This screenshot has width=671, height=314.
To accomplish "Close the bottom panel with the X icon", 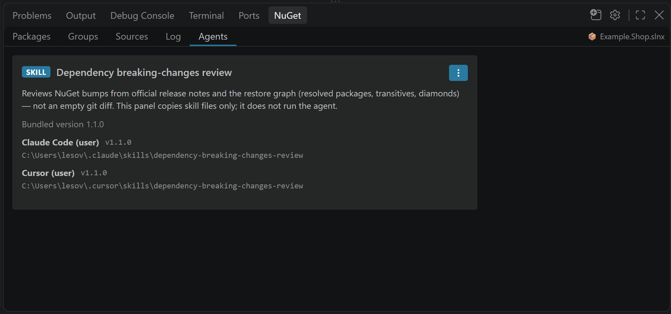I will pyautogui.click(x=659, y=15).
